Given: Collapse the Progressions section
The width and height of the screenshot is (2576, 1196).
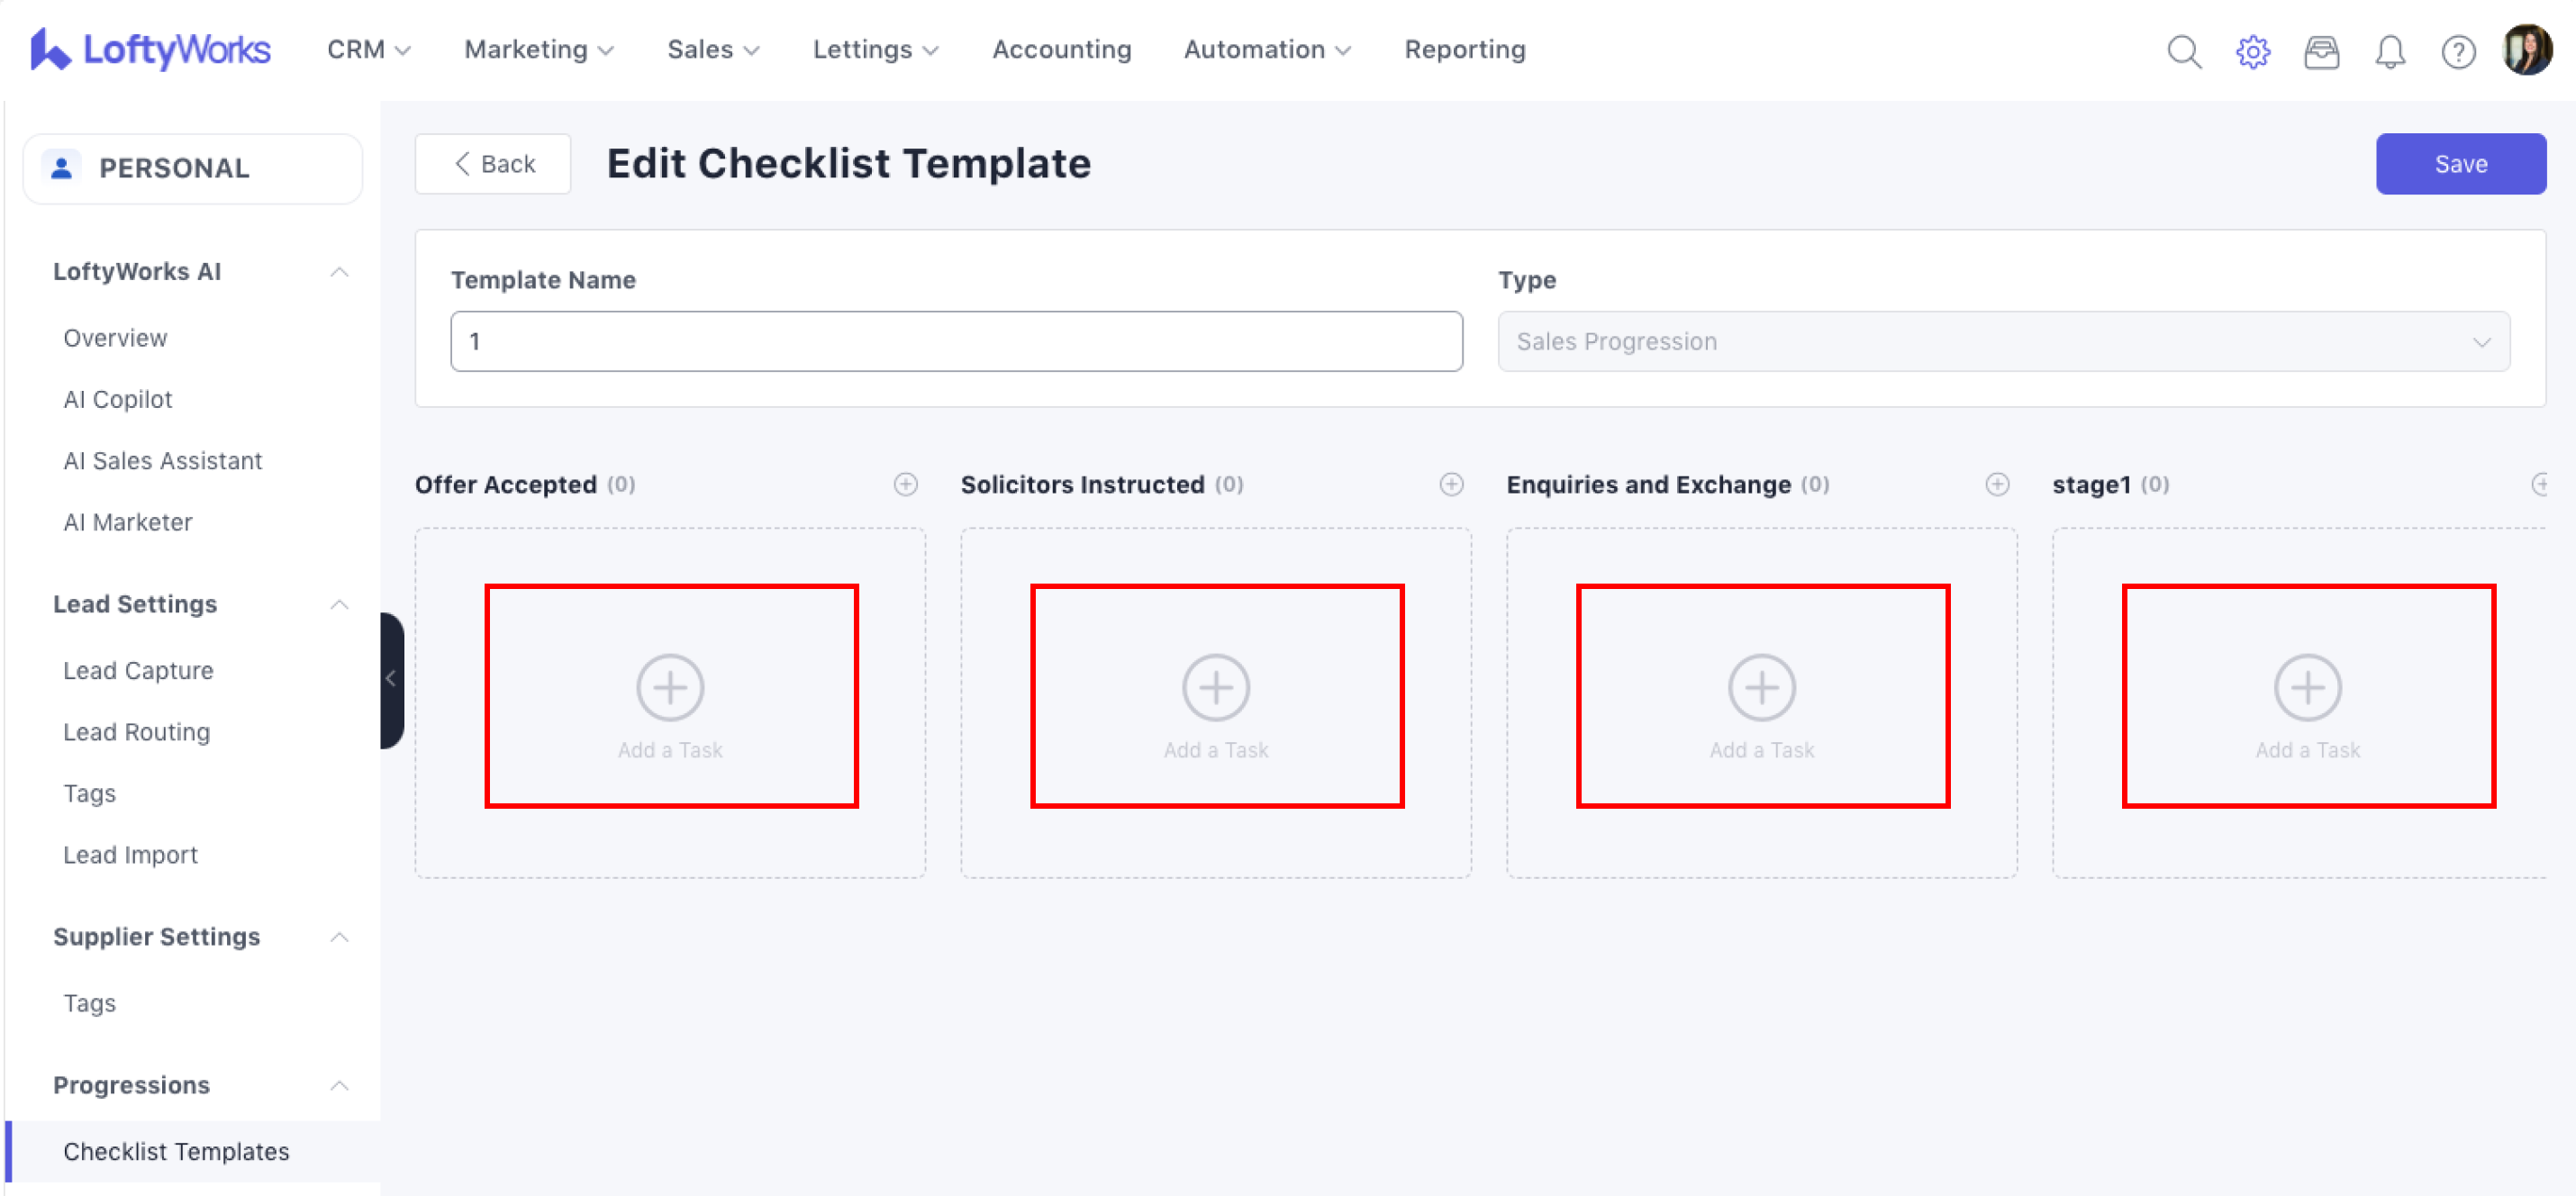Looking at the screenshot, I should click(339, 1085).
